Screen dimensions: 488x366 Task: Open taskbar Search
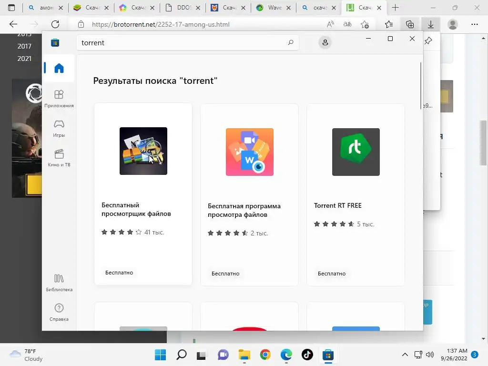(x=182, y=355)
